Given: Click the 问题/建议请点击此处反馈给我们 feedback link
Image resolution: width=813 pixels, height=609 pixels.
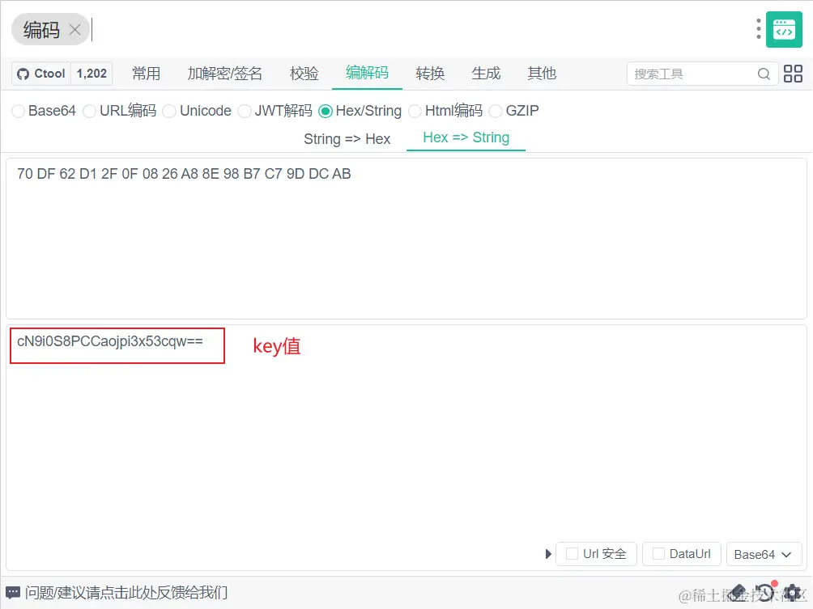Looking at the screenshot, I should click(x=126, y=593).
